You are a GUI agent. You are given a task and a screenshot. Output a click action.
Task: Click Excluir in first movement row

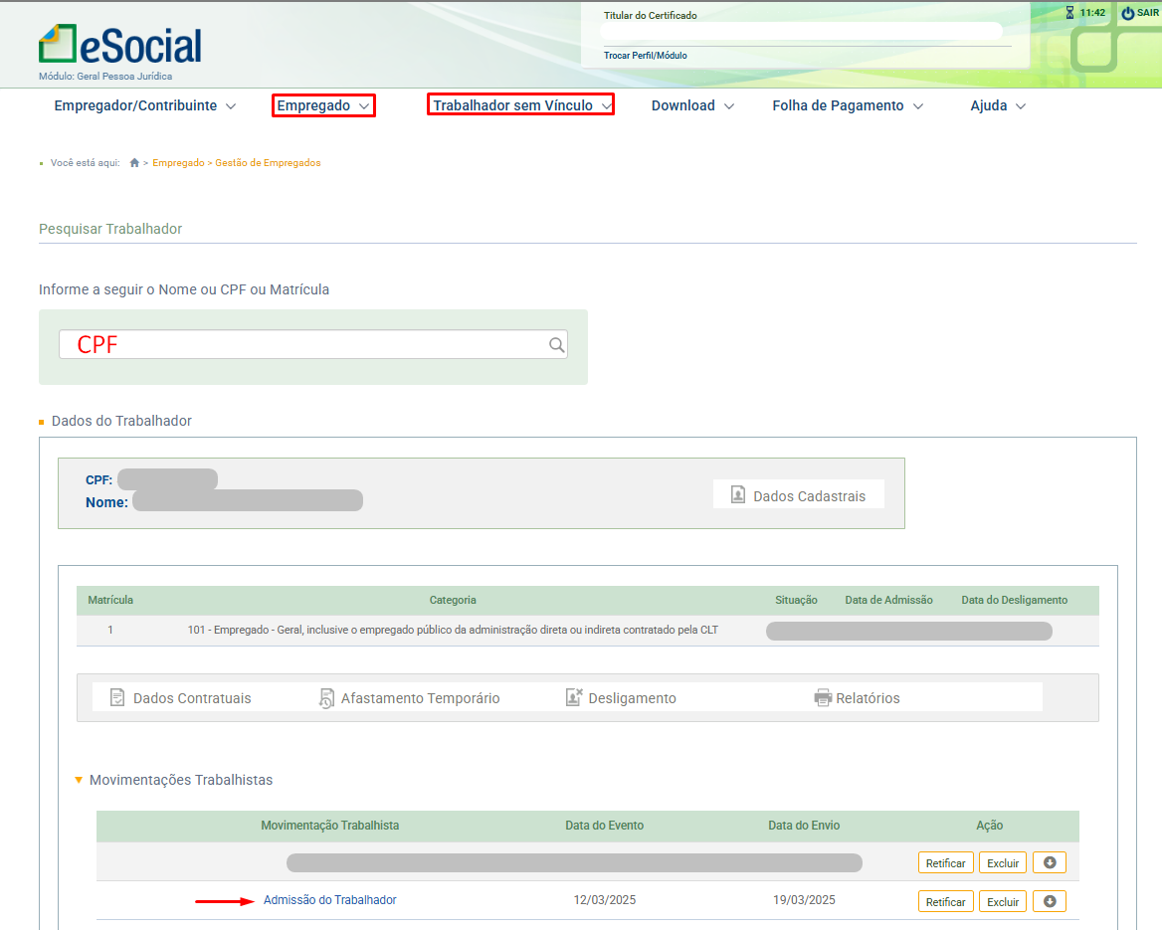[1003, 862]
